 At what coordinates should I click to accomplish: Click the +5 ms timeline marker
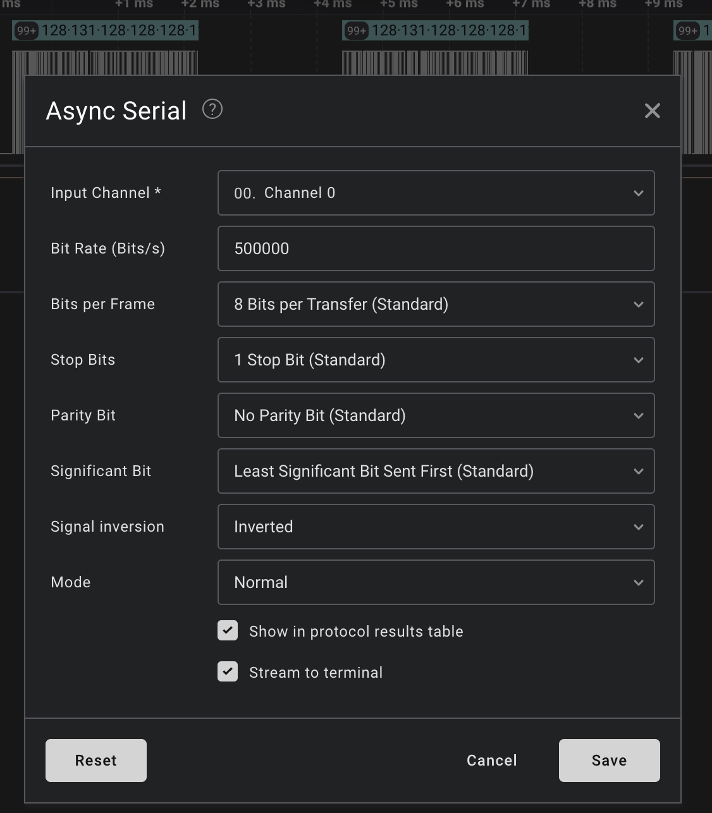399,4
